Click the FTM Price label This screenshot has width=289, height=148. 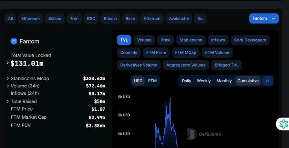[22, 109]
